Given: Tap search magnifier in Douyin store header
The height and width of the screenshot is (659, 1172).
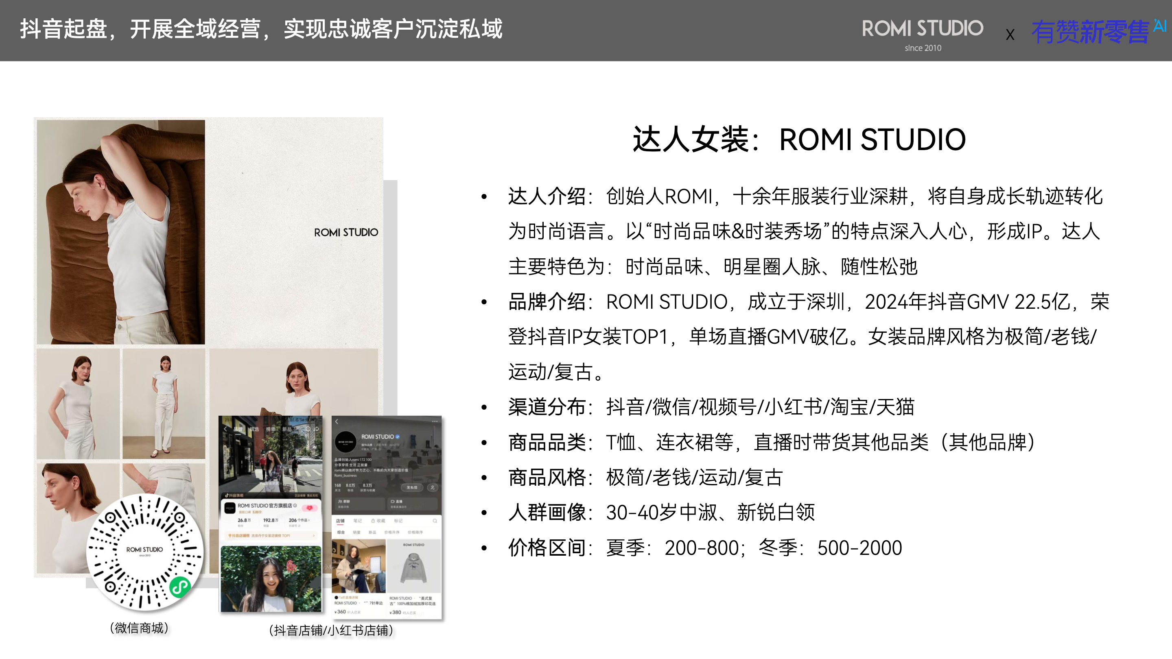Looking at the screenshot, I should coord(308,429).
